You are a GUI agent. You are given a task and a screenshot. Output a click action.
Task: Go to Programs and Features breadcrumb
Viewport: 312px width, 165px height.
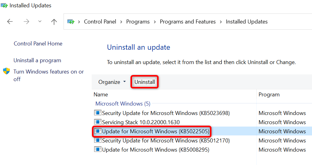click(188, 22)
